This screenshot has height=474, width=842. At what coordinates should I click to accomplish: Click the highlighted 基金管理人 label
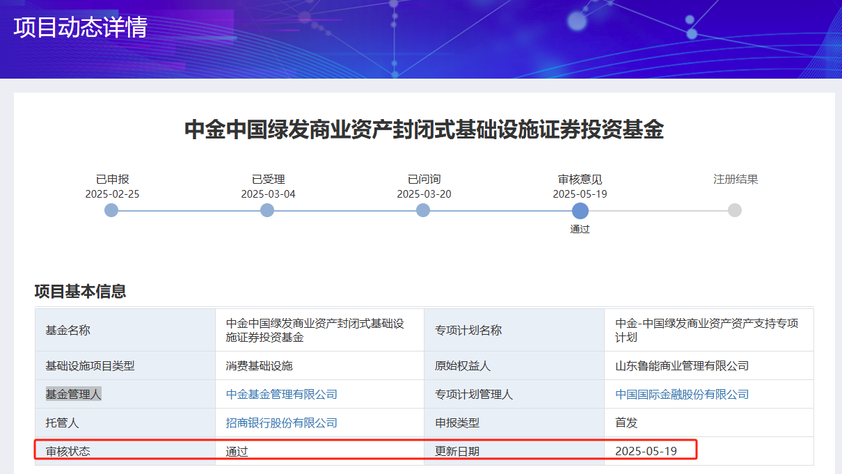tap(73, 394)
